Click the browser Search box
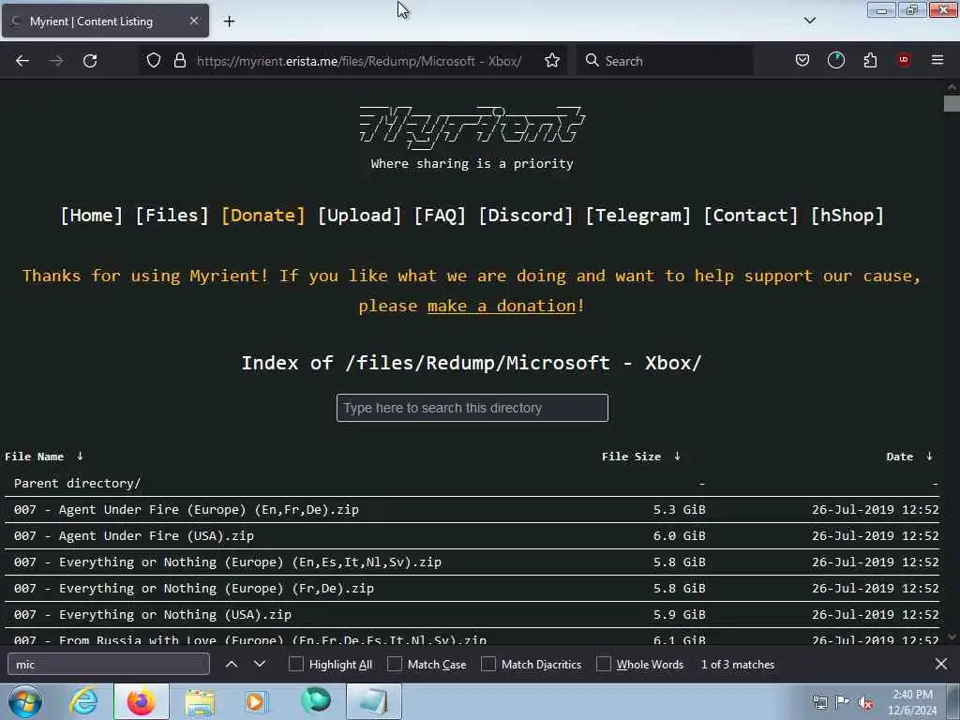The width and height of the screenshot is (960, 720). pyautogui.click(x=665, y=61)
